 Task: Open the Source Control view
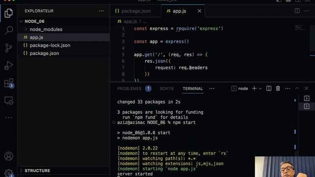tap(8, 48)
